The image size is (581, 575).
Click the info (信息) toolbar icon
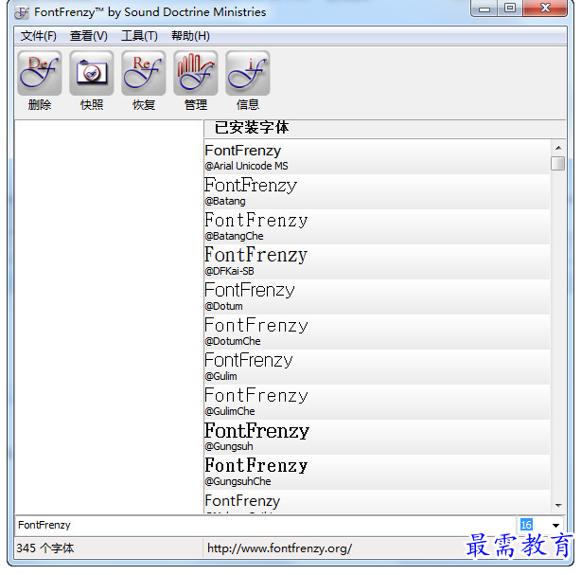pos(248,73)
